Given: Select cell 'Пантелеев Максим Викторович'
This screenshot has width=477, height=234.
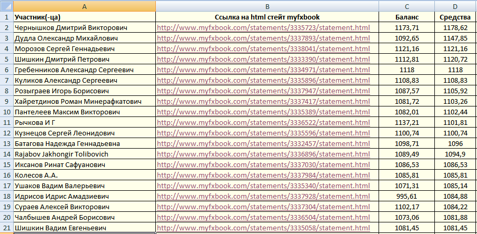Looking at the screenshot, I should [85, 112].
